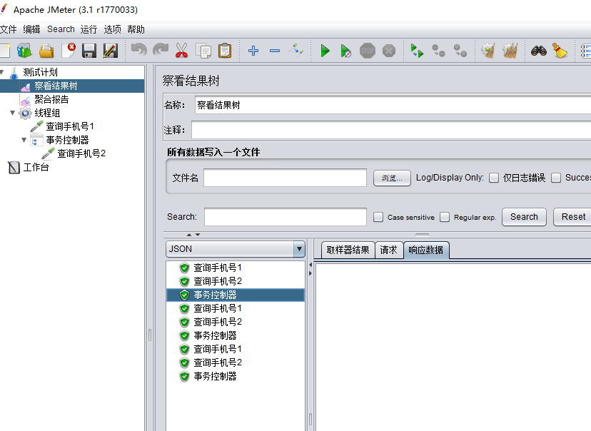591x431 pixels.
Task: Click the Open file folder icon
Action: coord(46,51)
